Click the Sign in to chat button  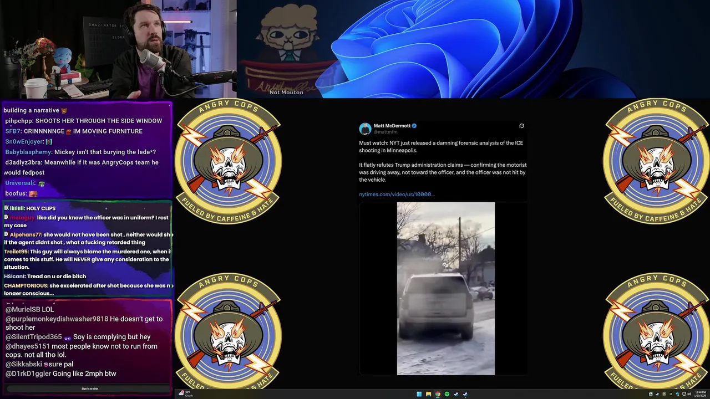pyautogui.click(x=90, y=388)
